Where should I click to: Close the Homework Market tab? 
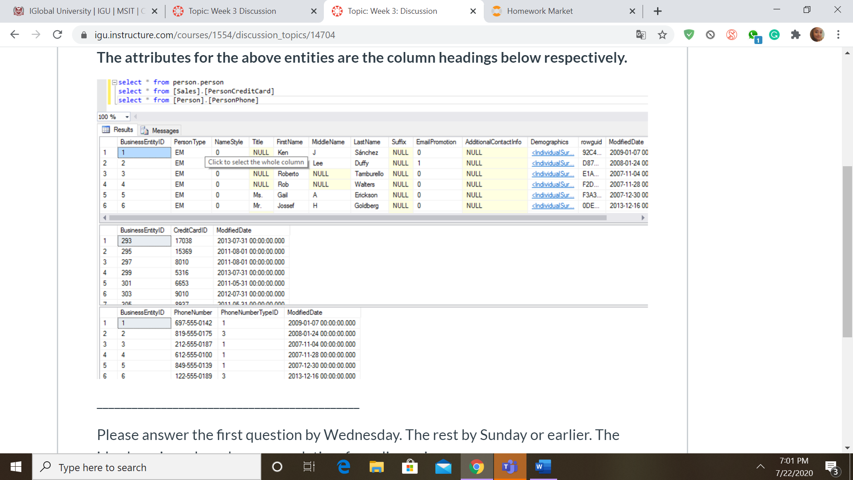coord(632,11)
